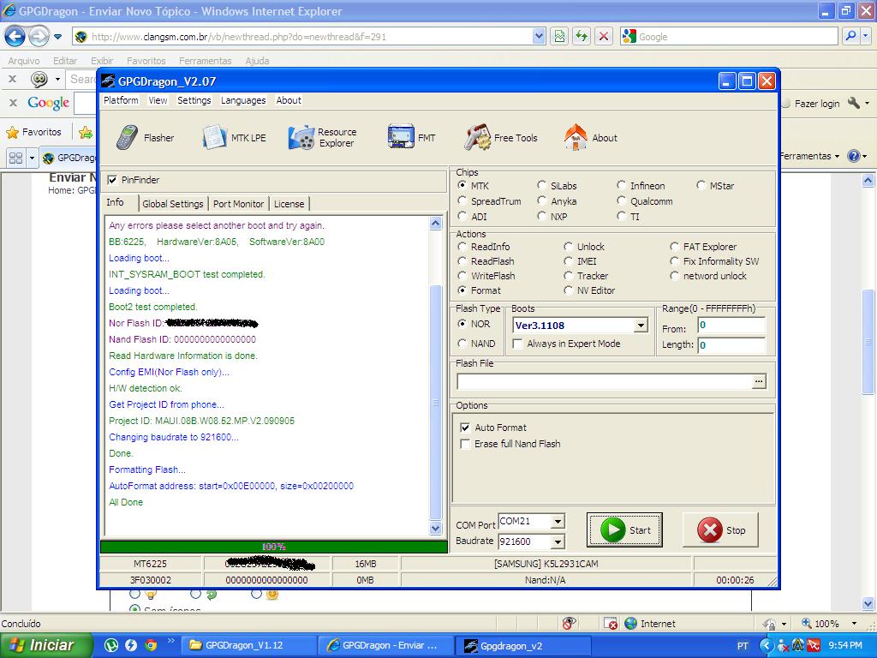Click the green 100% progress bar
The image size is (877, 658).
click(274, 547)
